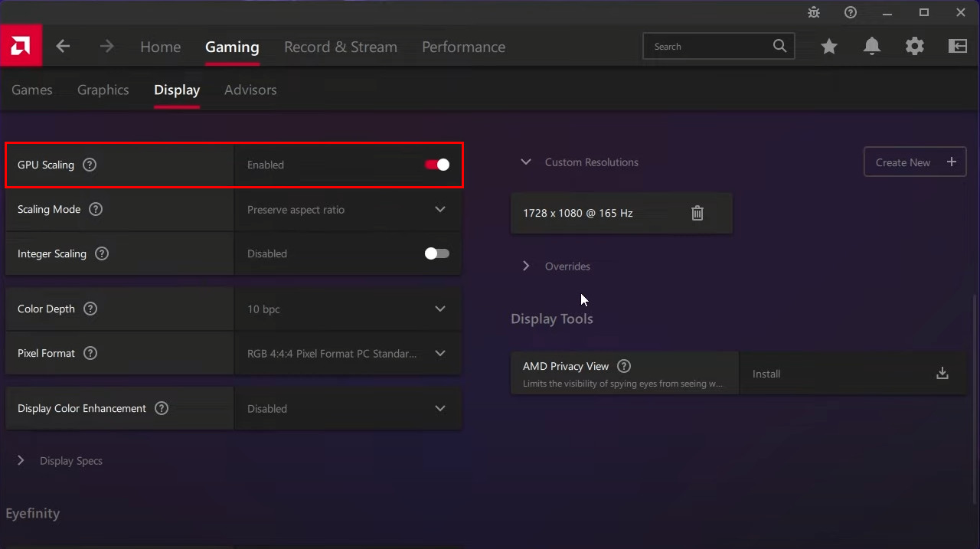Open the Home tab

tap(160, 47)
